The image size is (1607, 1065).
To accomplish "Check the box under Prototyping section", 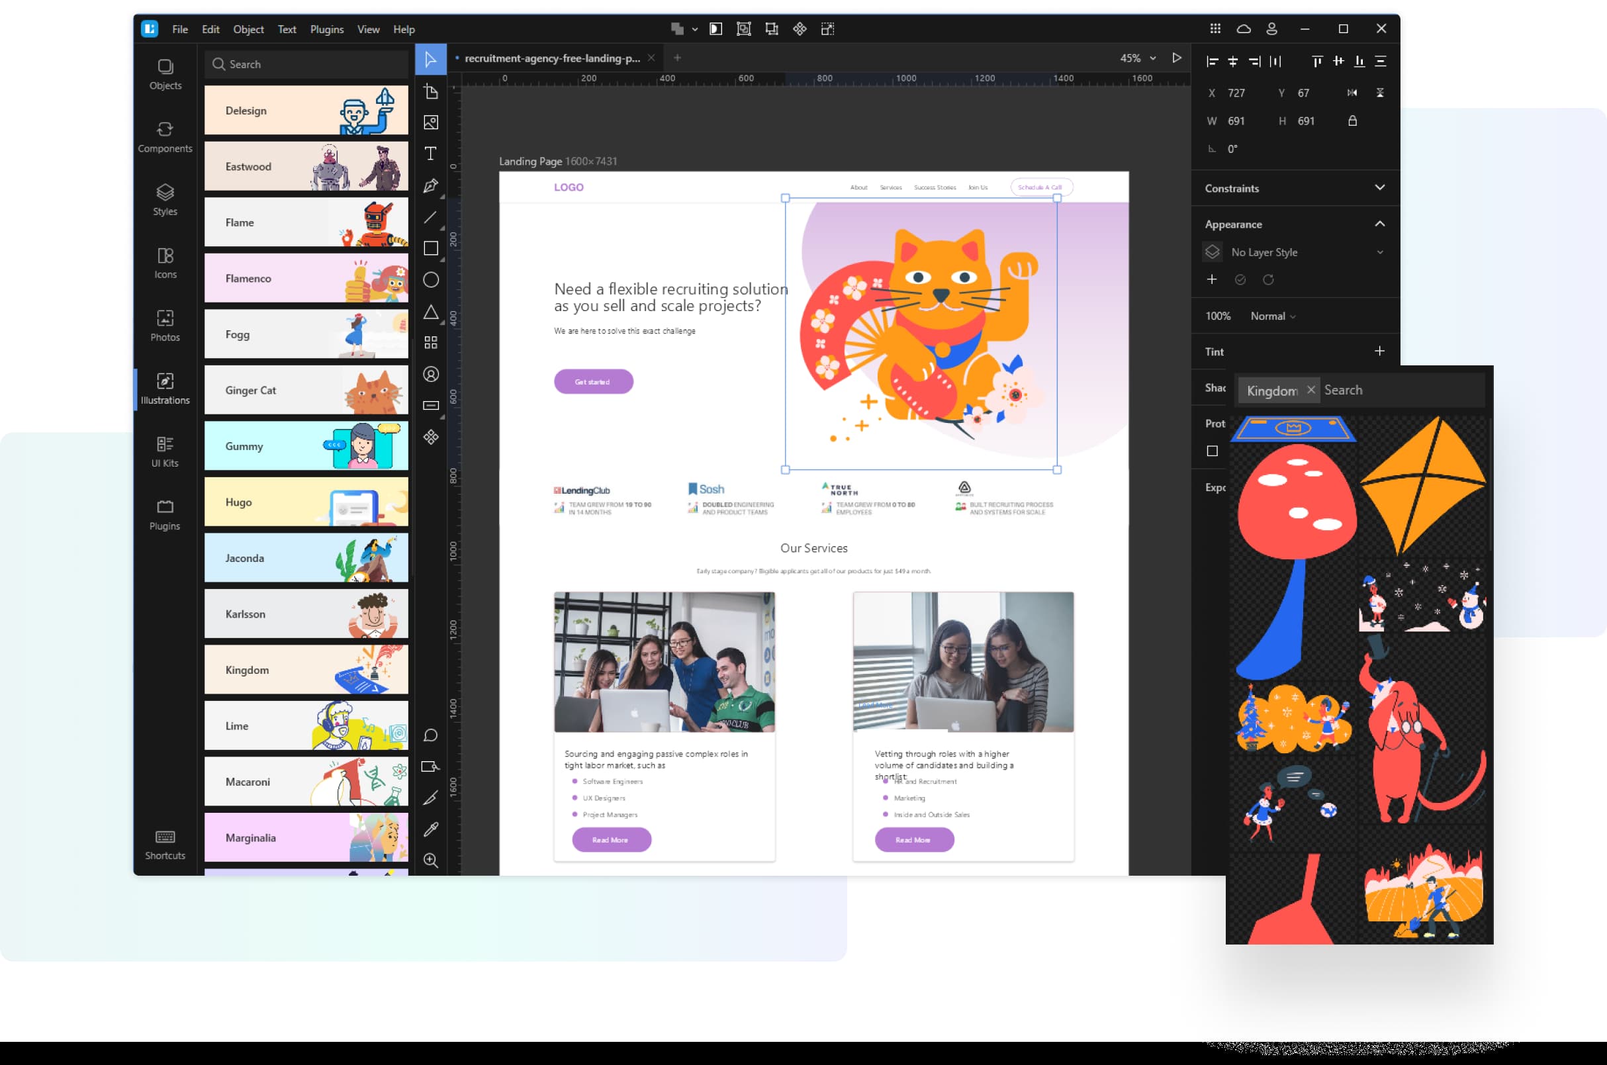I will point(1213,451).
